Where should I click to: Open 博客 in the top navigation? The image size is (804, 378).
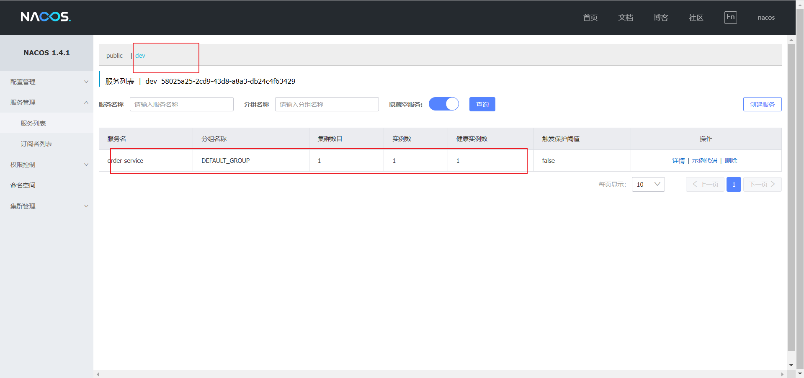[x=661, y=17]
